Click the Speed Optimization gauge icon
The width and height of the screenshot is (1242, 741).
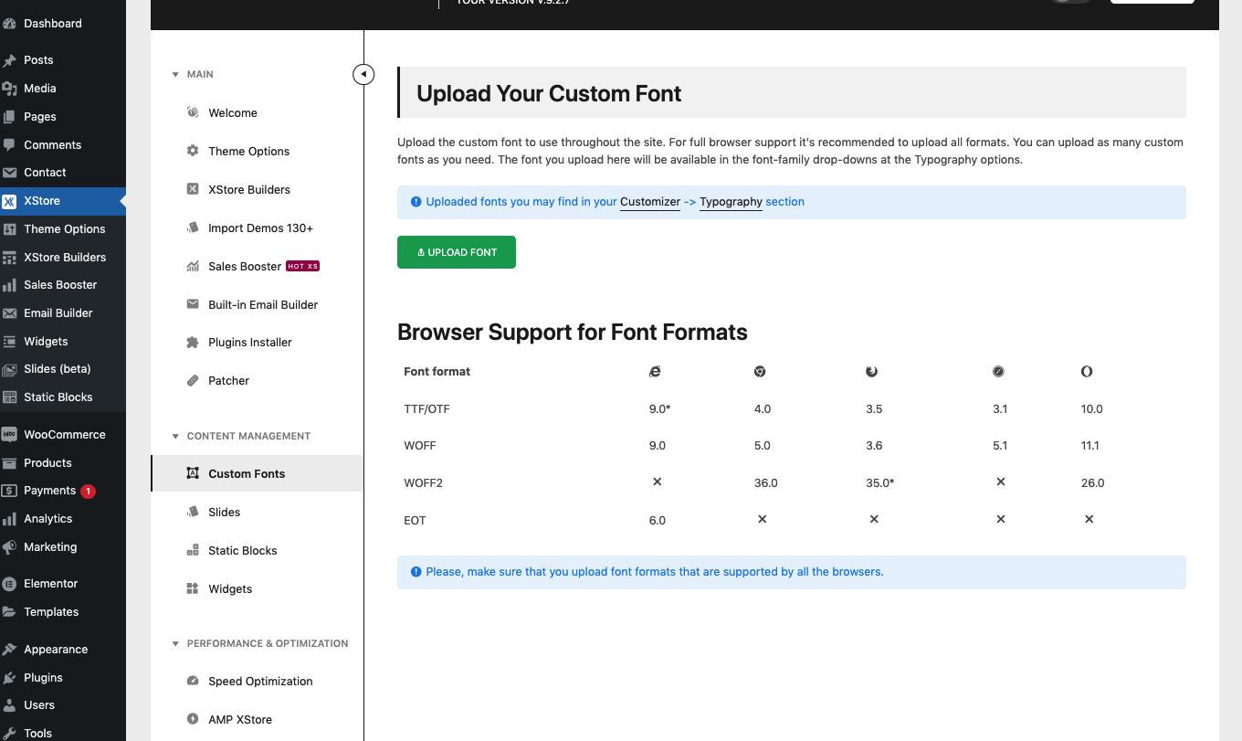pyautogui.click(x=193, y=682)
